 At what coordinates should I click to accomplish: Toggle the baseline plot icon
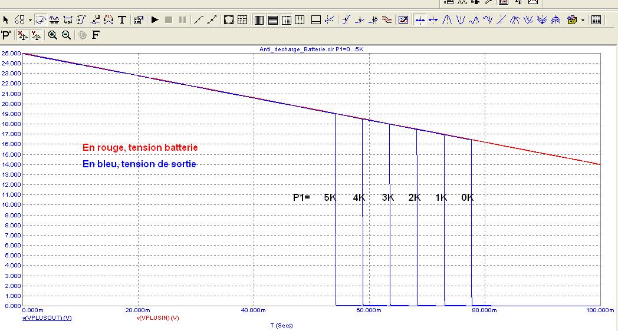coord(315,19)
